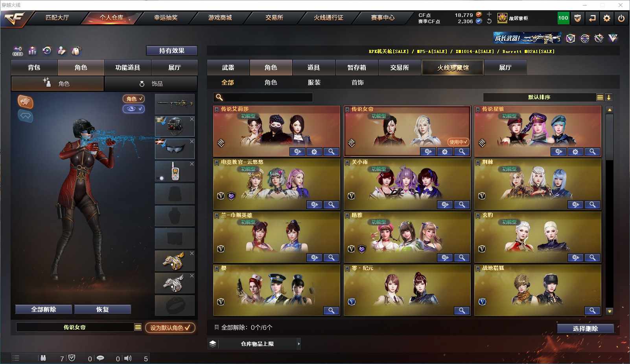Remove the equipped helmet item slot
The width and height of the screenshot is (630, 364).
(192, 119)
